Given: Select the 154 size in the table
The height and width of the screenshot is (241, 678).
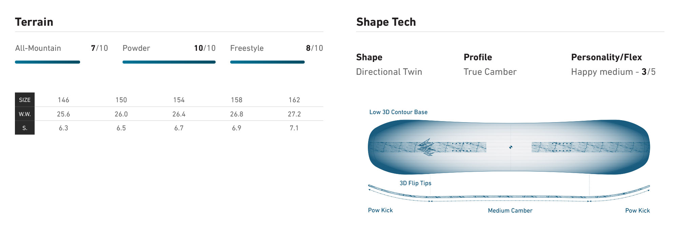Looking at the screenshot, I should pyautogui.click(x=179, y=100).
